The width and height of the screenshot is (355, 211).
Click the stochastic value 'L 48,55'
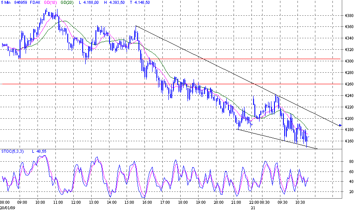(39, 151)
